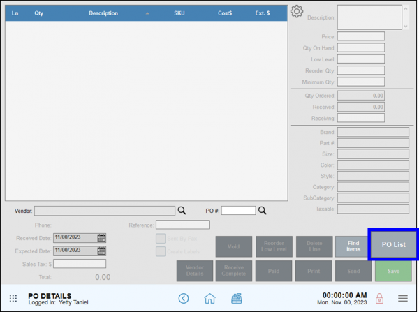419x312 pixels.
Task: Click the Ln column header
Action: tap(15, 13)
